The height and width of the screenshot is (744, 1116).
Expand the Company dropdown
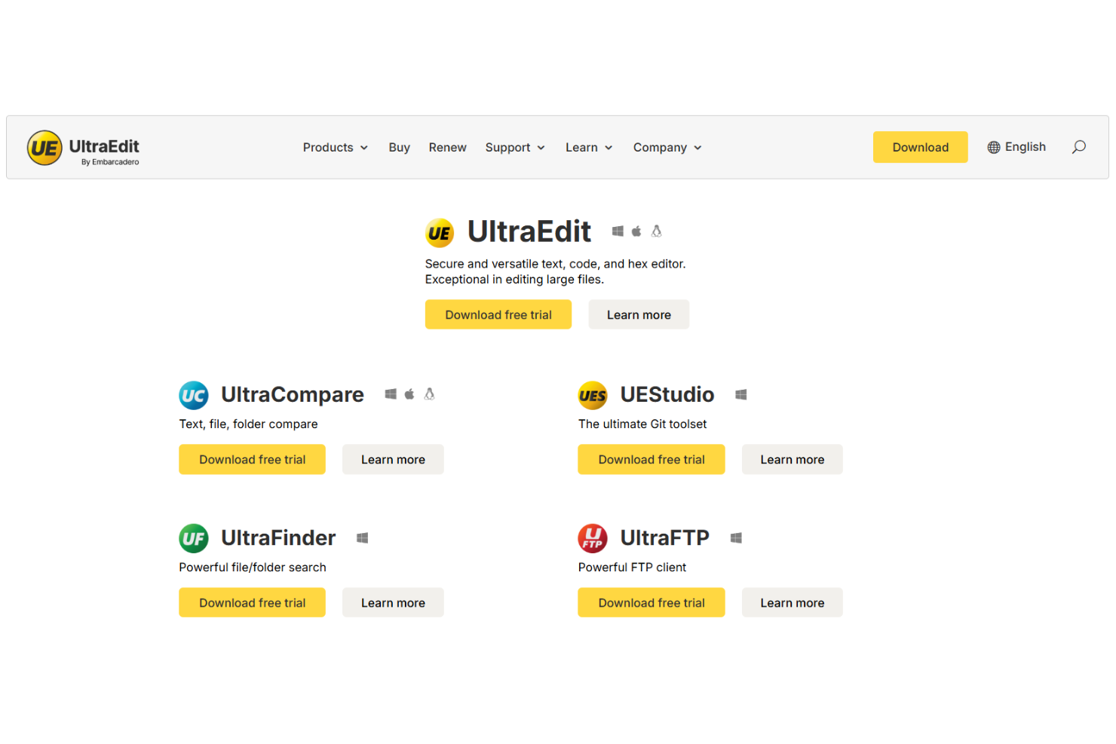(x=667, y=147)
